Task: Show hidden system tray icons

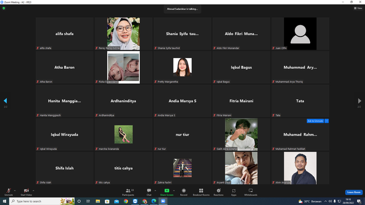Action: pyautogui.click(x=326, y=201)
